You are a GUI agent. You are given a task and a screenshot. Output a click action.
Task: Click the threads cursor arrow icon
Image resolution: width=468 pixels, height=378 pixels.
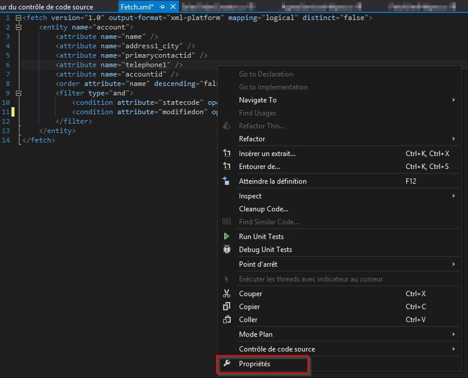227,279
